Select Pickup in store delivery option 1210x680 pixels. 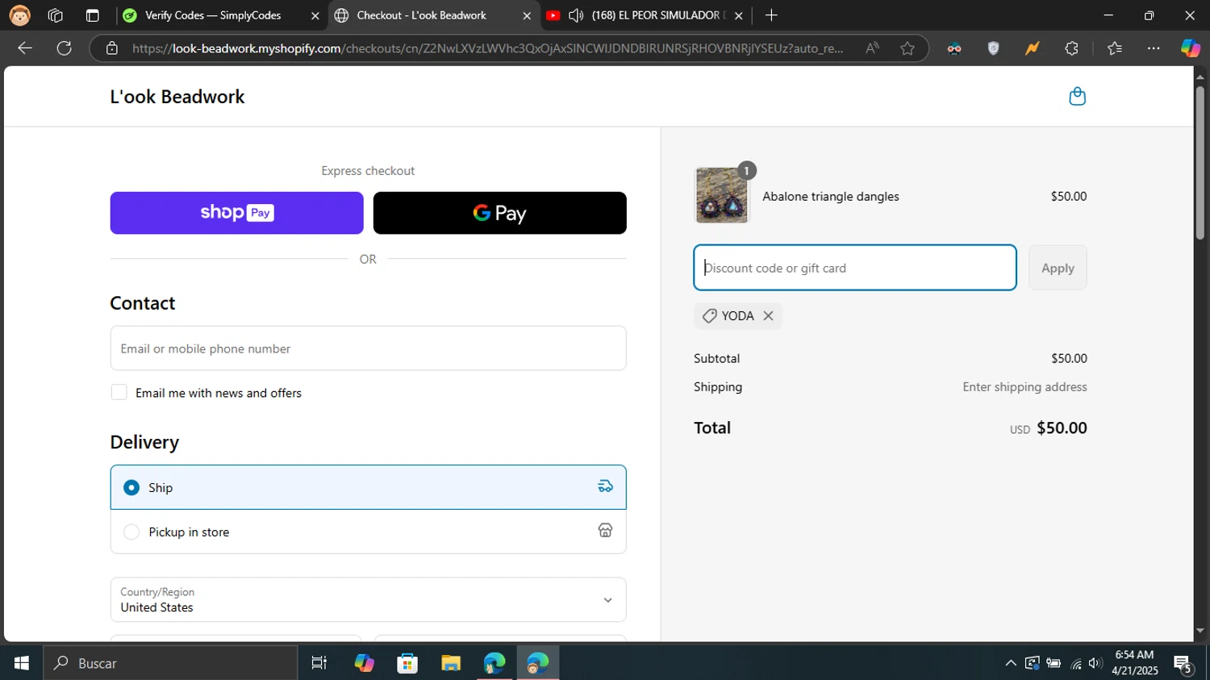(x=368, y=532)
